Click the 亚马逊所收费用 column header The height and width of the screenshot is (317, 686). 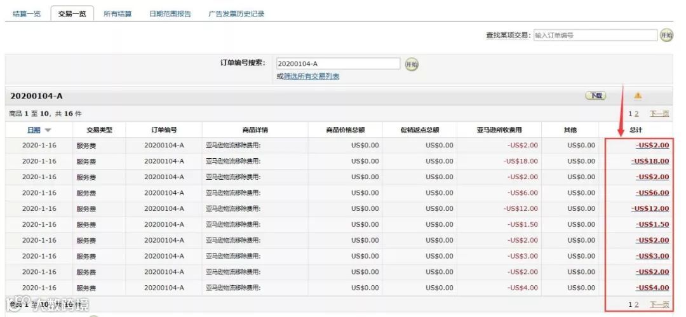(x=500, y=130)
